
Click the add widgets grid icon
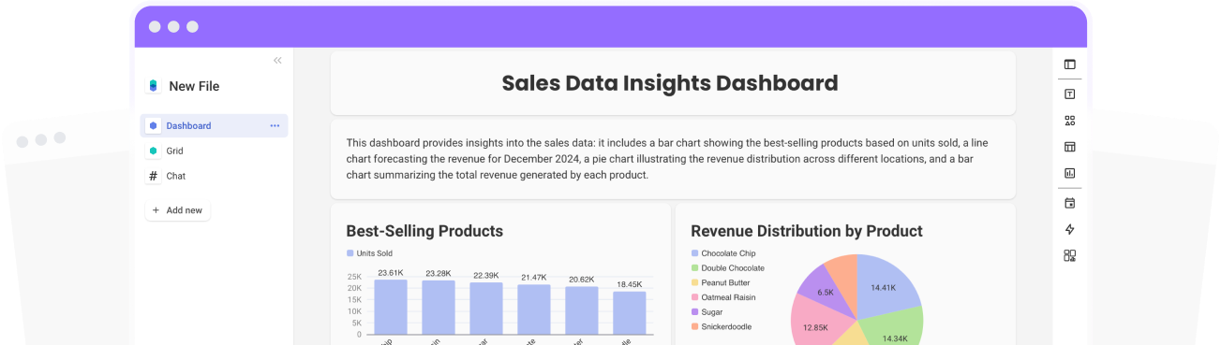click(x=1069, y=255)
